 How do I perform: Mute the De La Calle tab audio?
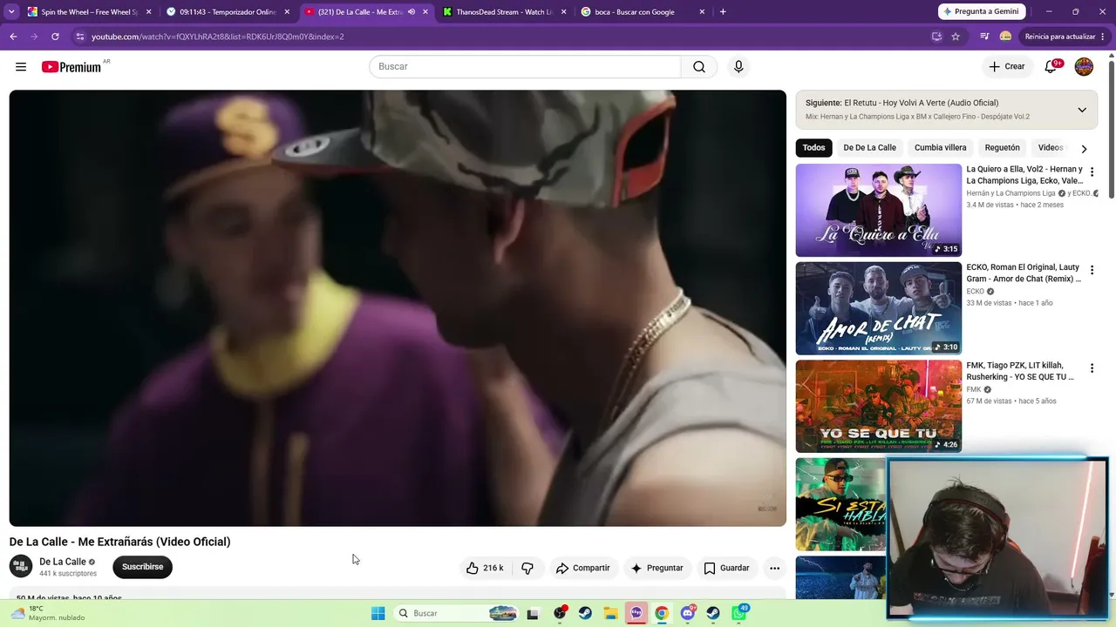pos(412,12)
